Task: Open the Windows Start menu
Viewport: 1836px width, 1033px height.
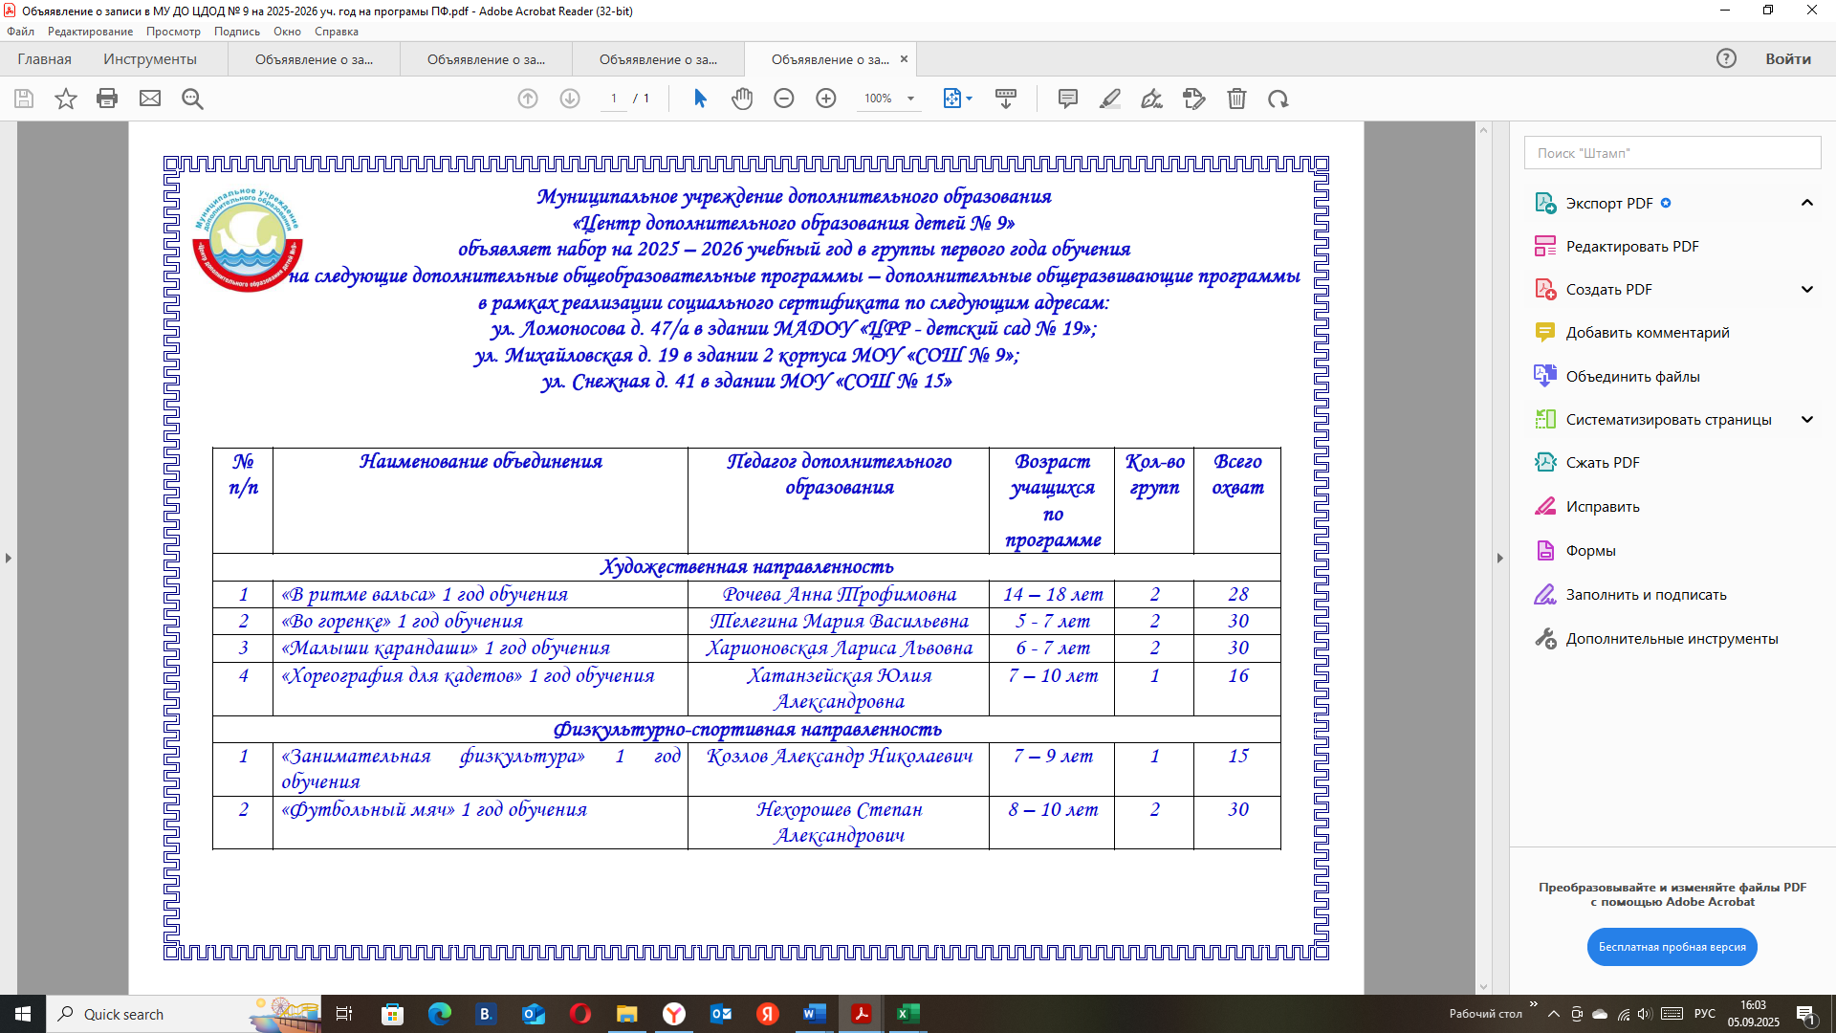Action: point(23,1014)
